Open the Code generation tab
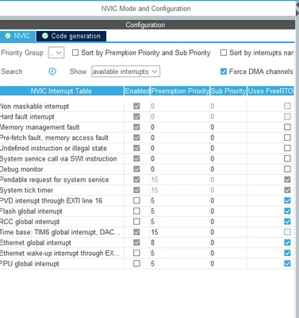This screenshot has height=318, width=299. [71, 36]
